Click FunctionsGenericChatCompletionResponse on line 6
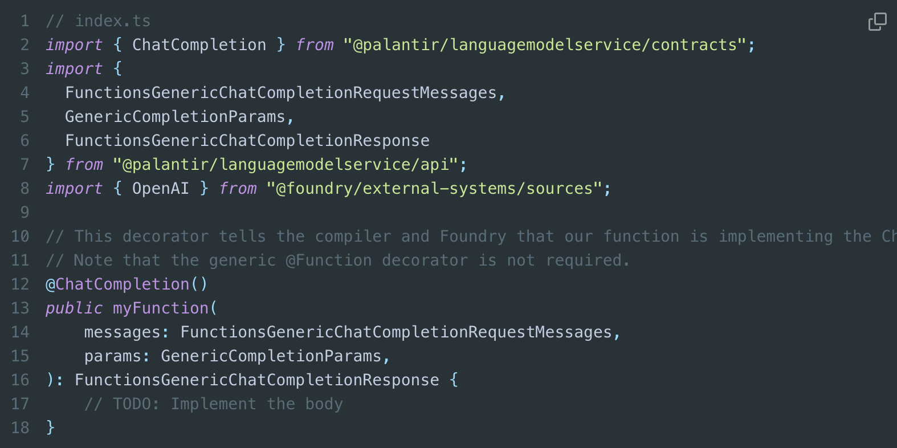Viewport: 897px width, 448px height. [x=247, y=141]
